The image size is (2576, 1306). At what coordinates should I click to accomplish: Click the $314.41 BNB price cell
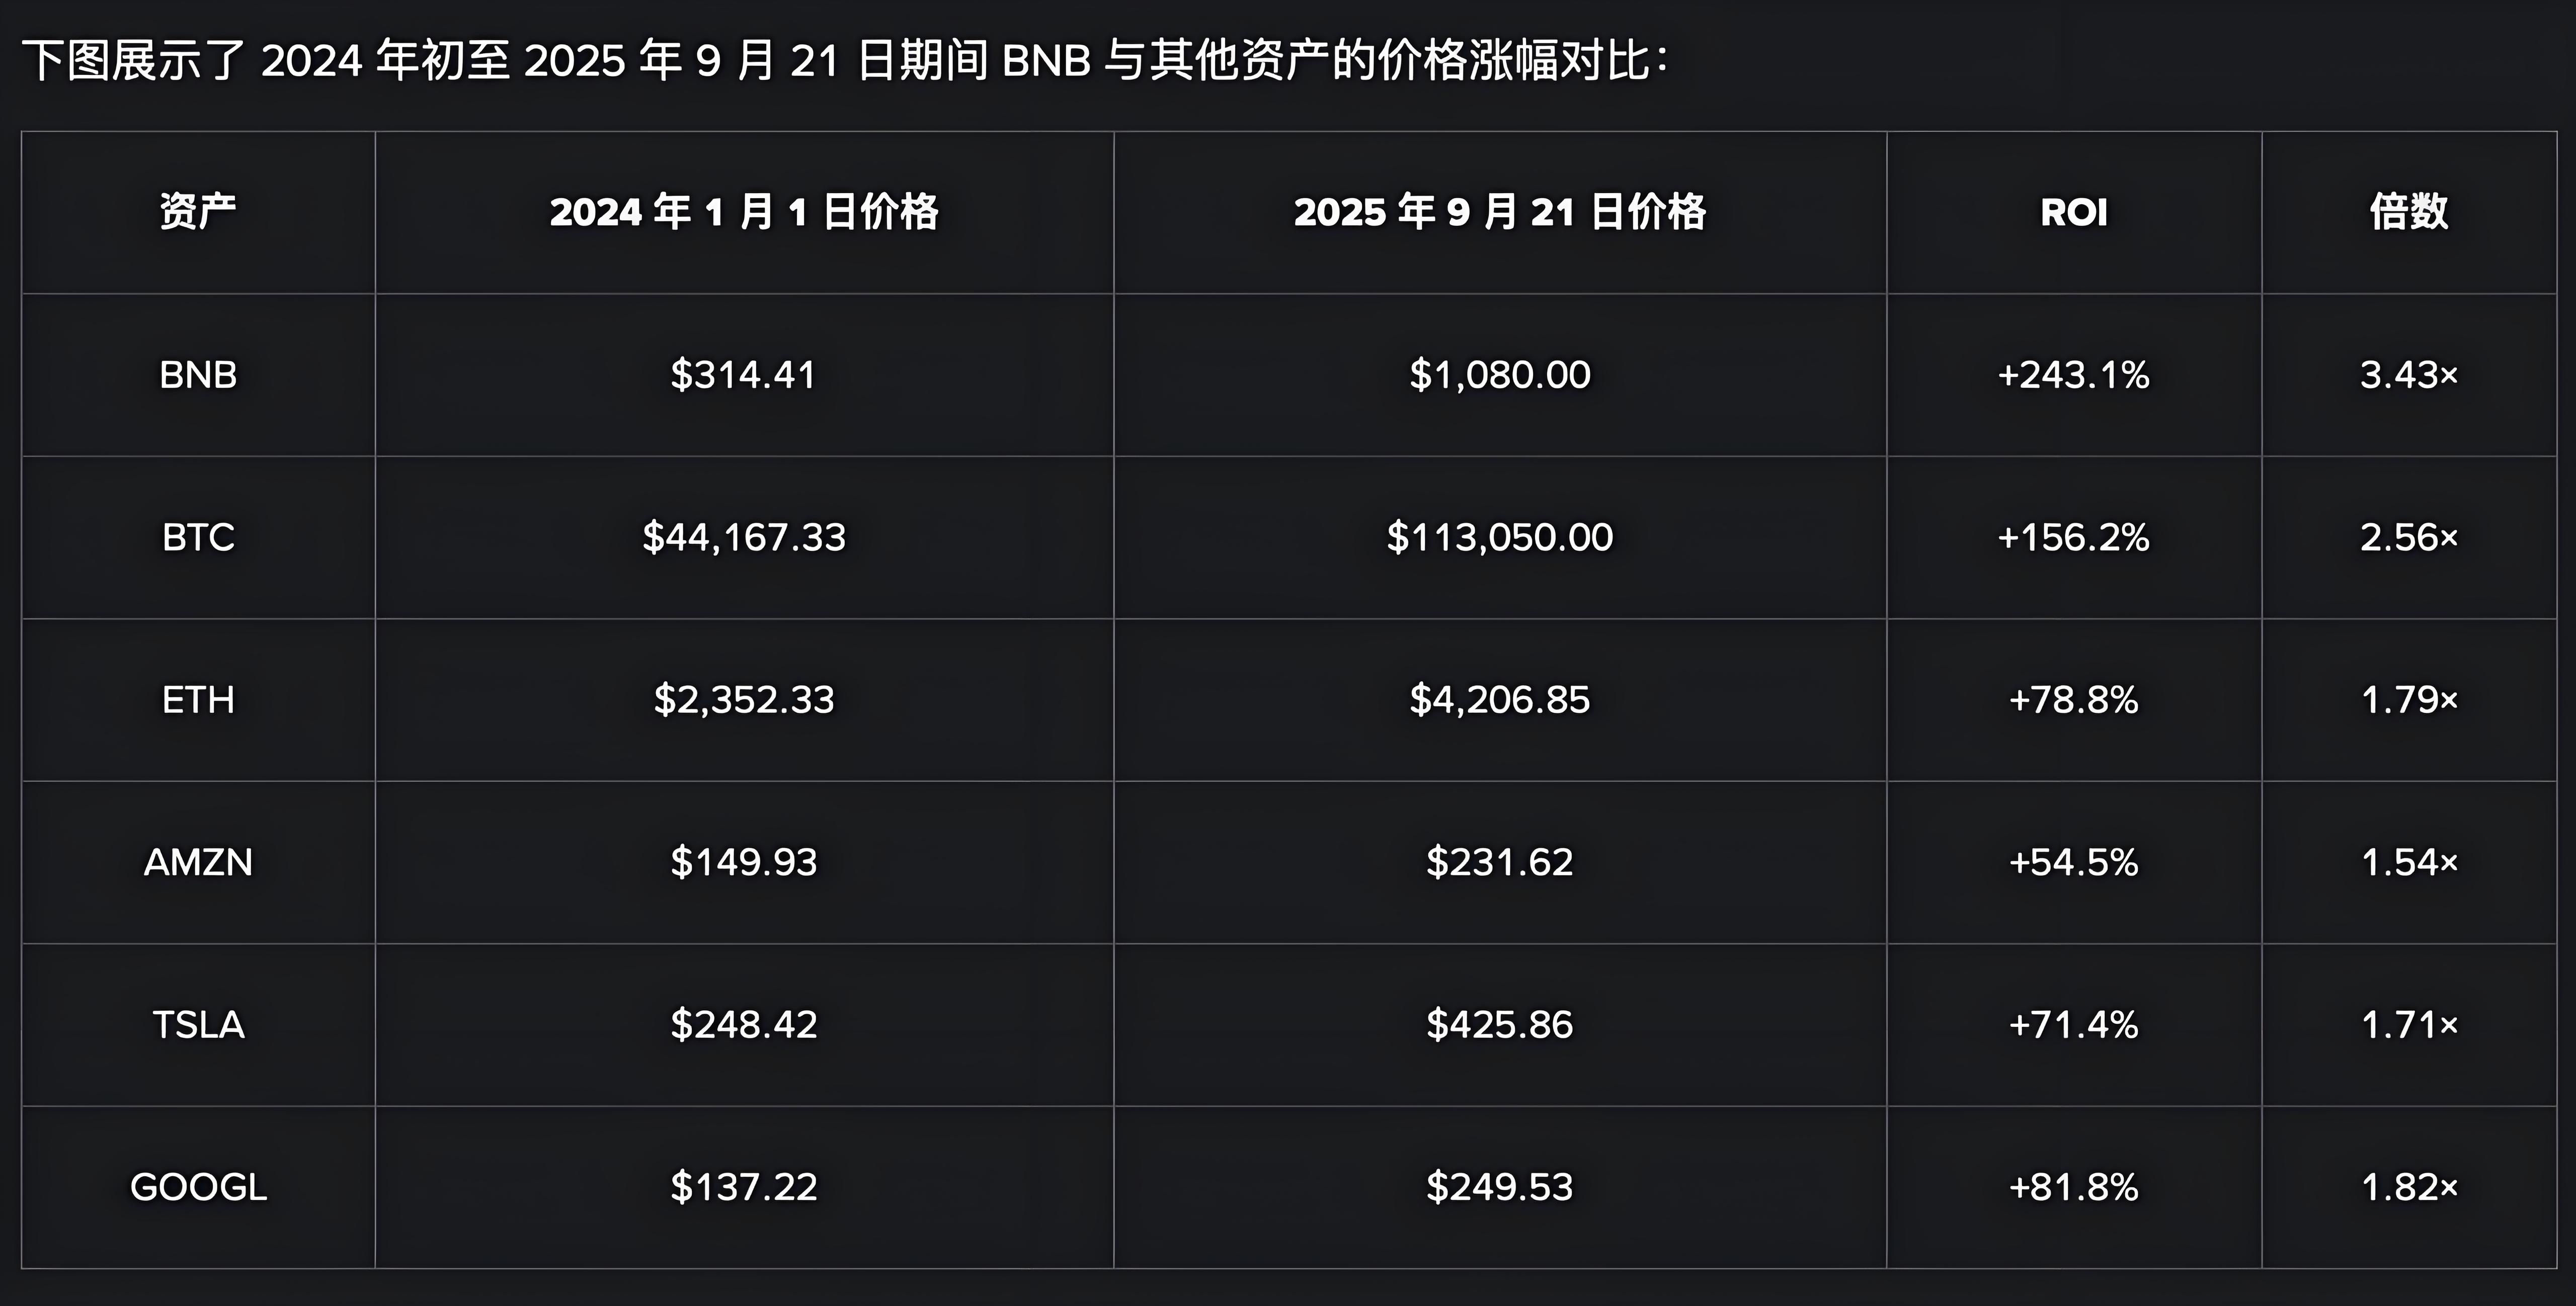(744, 375)
